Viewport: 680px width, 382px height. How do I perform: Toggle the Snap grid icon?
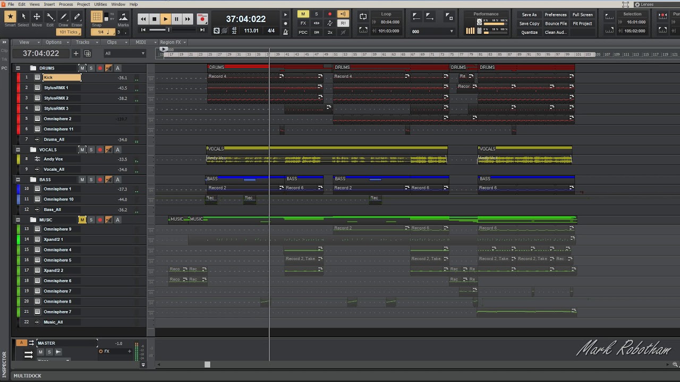pyautogui.click(x=96, y=17)
